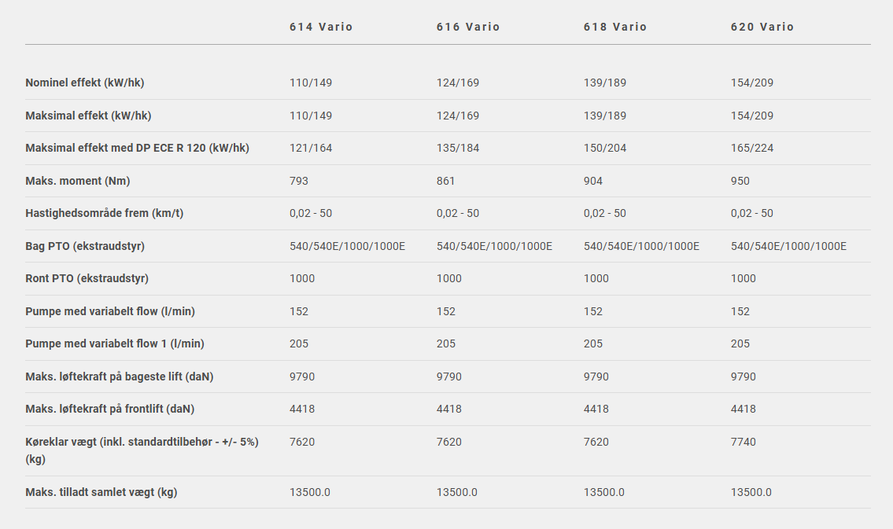Viewport: 893px width, 529px height.
Task: Select the 618 Vario column header
Action: tap(615, 27)
